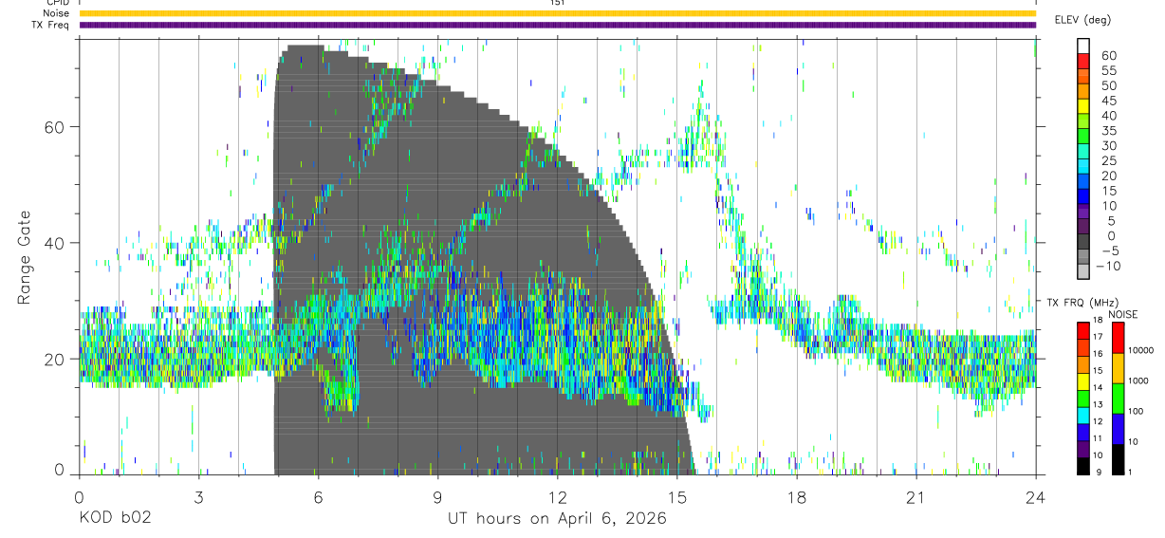Click the 'ELEV (deg)' legend title
Screen dimensions: 1165x538
pyautogui.click(x=1082, y=20)
